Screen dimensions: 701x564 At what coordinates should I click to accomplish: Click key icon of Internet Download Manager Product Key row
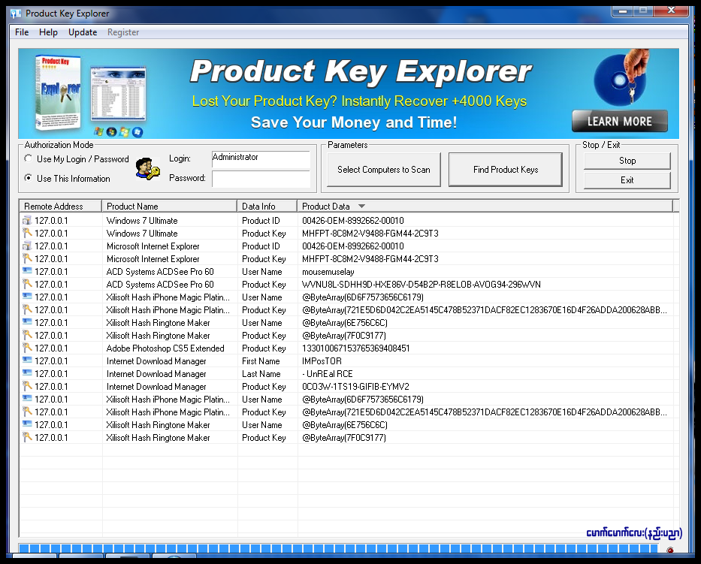coord(27,386)
